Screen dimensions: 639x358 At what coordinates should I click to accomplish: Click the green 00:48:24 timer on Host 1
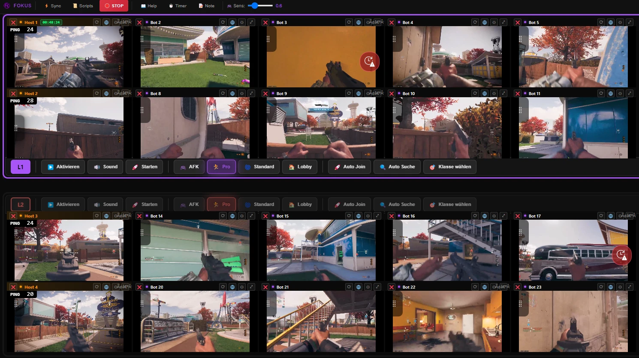coord(51,22)
